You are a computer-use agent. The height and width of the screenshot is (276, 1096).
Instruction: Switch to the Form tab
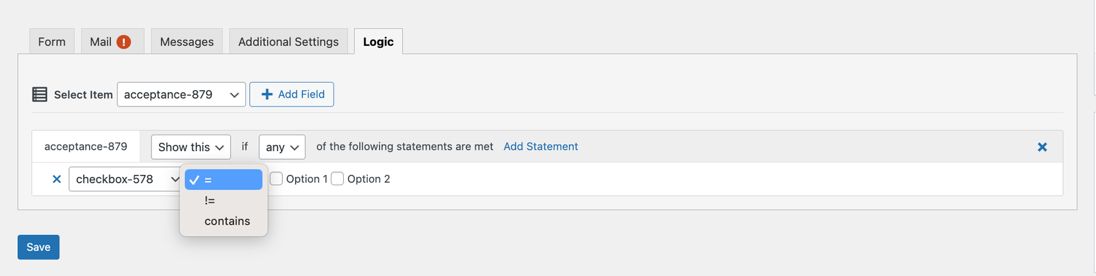point(52,42)
